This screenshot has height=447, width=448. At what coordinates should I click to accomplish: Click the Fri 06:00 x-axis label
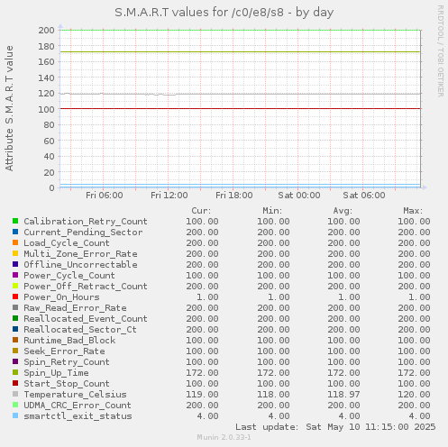pos(105,196)
